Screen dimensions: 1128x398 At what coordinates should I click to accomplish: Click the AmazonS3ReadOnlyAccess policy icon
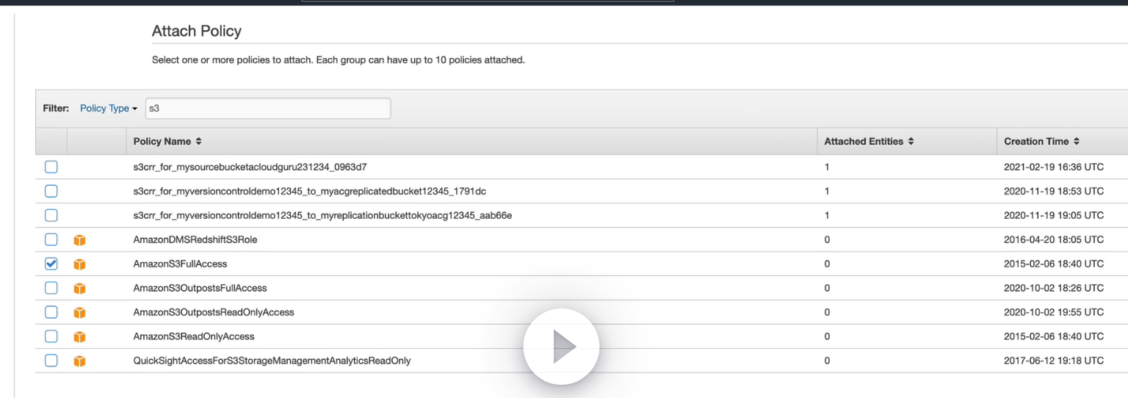80,336
